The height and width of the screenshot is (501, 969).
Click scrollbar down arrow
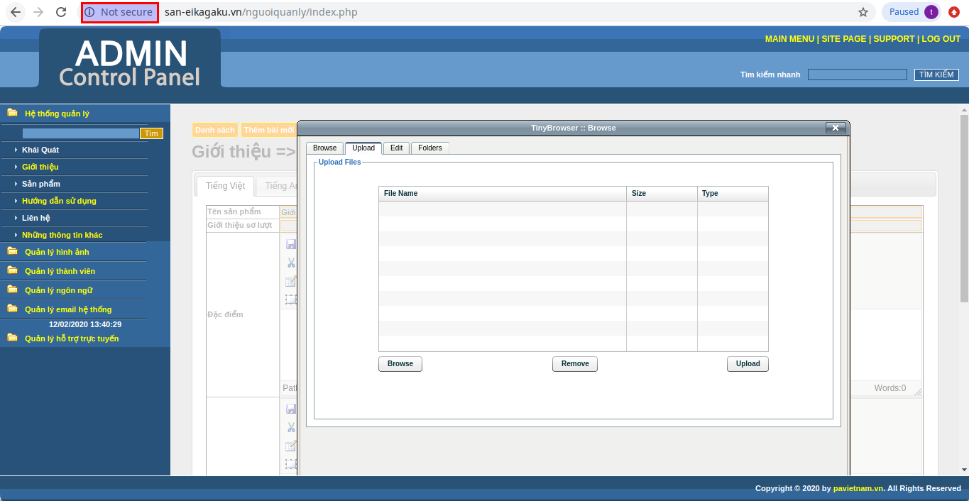click(964, 470)
